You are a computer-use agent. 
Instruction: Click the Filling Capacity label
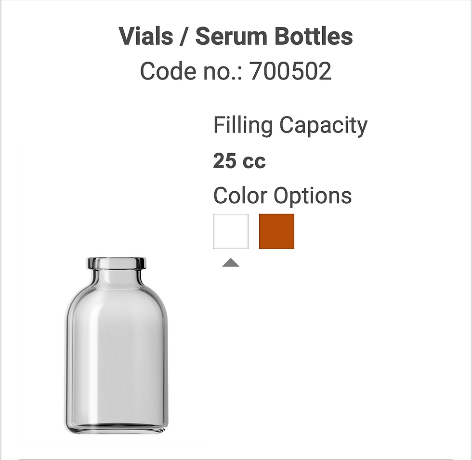[x=290, y=125]
